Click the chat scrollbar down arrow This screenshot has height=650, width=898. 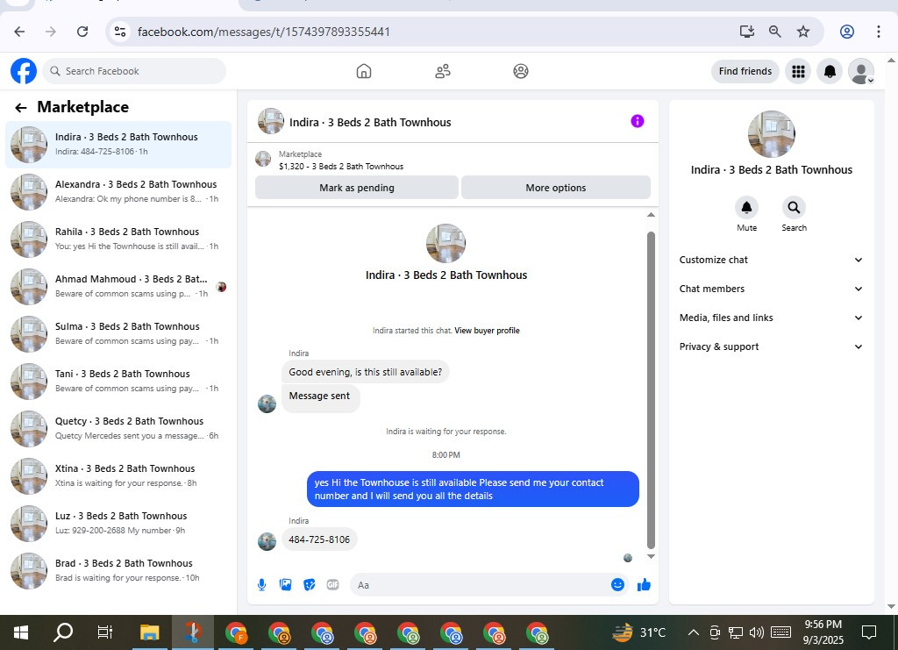point(651,556)
